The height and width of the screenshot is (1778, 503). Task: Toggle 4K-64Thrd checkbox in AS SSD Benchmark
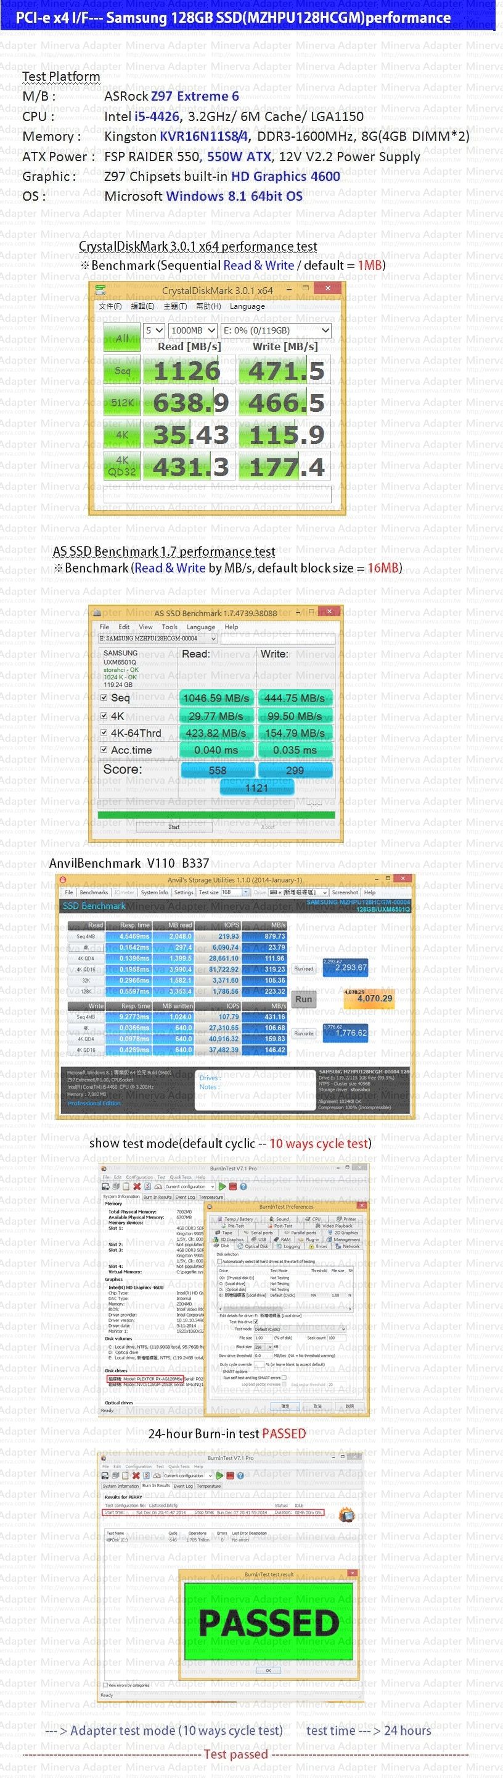[104, 732]
